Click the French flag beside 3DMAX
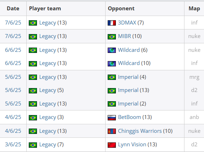Screen dimensions: 204x152 [x=112, y=23]
